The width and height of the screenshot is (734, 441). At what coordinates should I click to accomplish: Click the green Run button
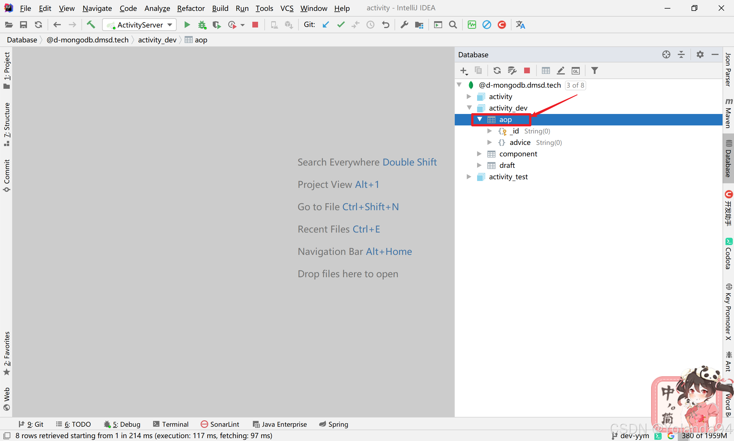tap(187, 25)
